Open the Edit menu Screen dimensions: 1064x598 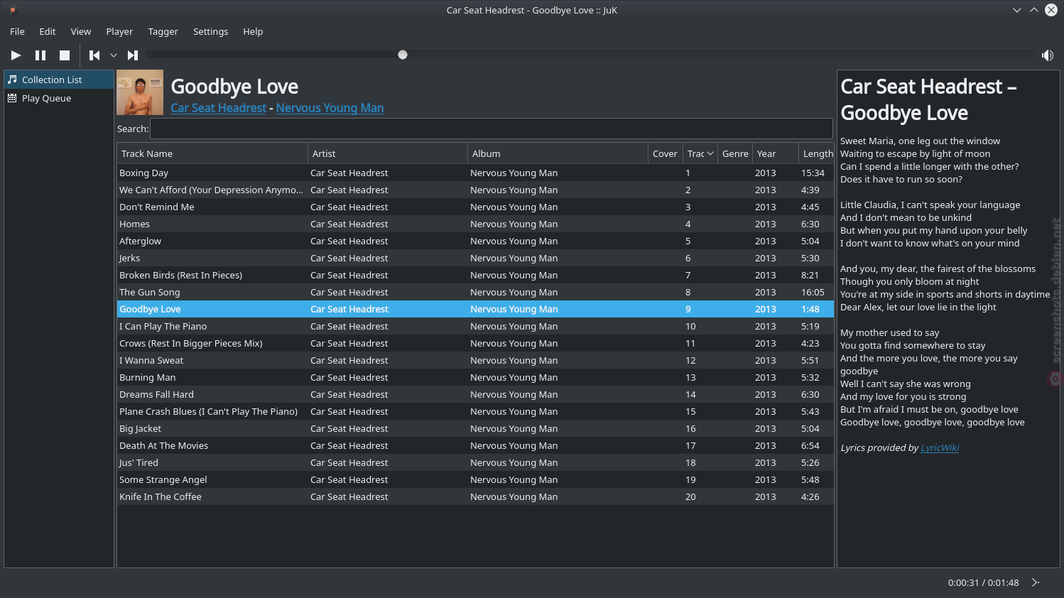pos(48,31)
